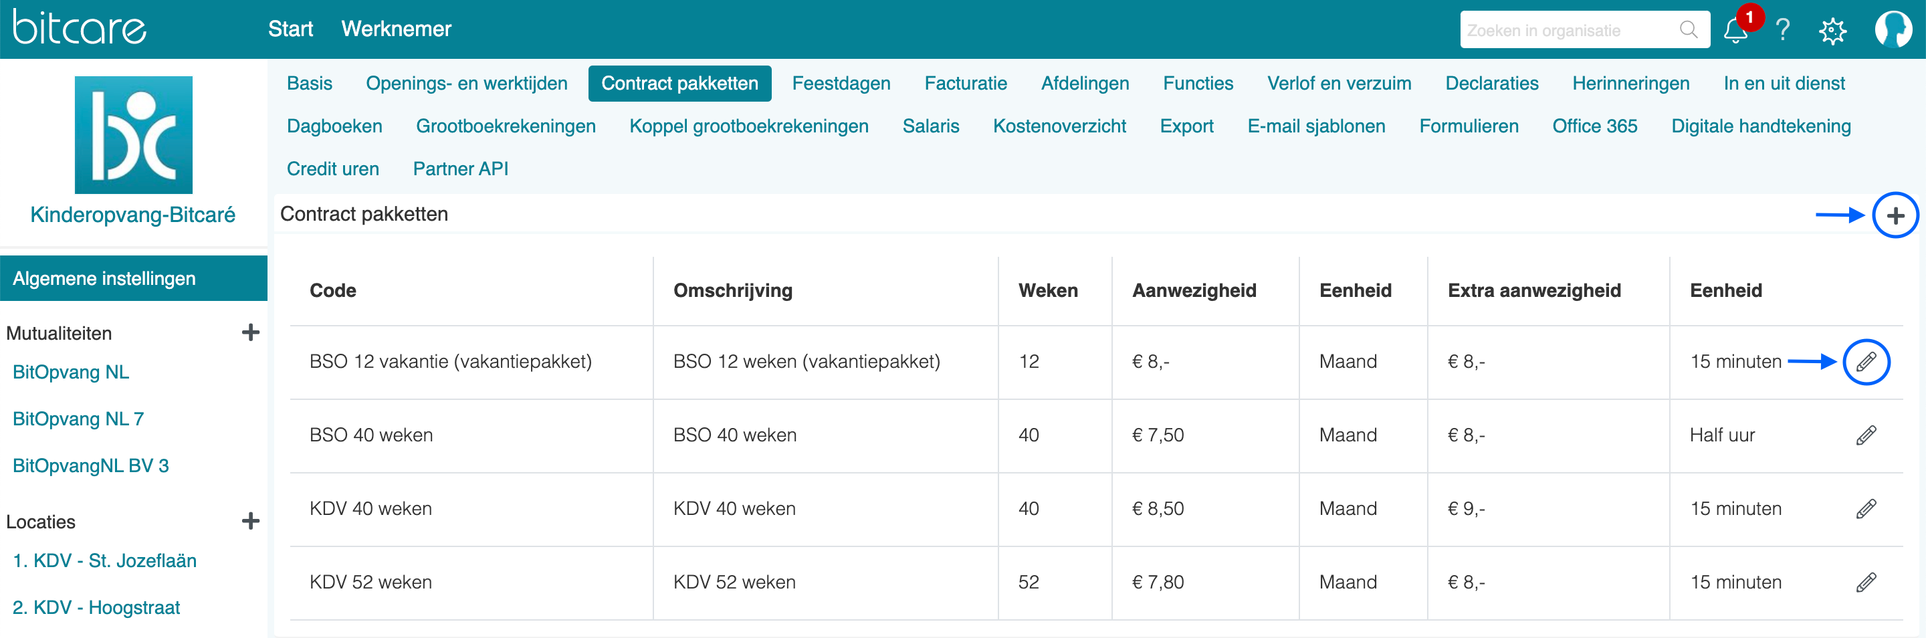
Task: Edit the KDV 40 weken row
Action: tap(1865, 509)
